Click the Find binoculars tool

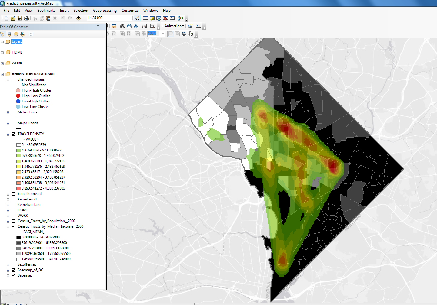(122, 26)
